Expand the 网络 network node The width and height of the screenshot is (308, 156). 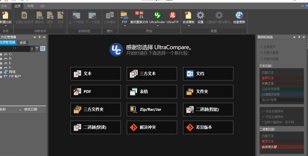click(1, 72)
